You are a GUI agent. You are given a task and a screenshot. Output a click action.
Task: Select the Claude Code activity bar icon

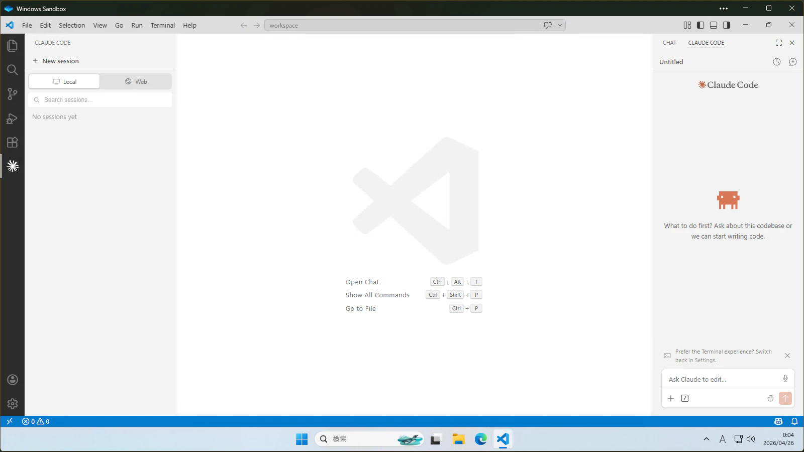tap(13, 166)
